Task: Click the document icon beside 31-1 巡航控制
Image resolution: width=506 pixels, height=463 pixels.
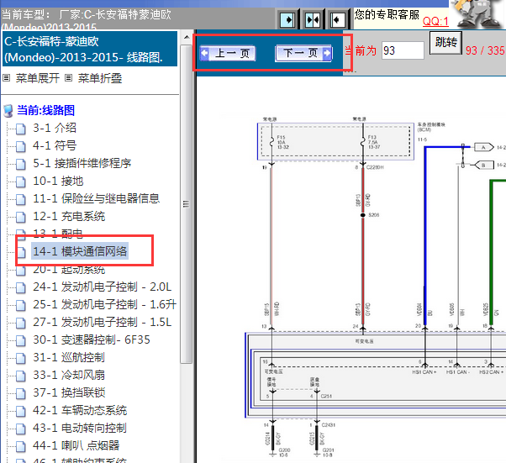Action: pyautogui.click(x=21, y=358)
